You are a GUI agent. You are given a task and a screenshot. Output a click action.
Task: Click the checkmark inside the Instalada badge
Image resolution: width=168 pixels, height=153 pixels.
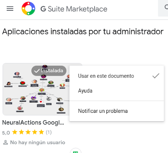37,71
